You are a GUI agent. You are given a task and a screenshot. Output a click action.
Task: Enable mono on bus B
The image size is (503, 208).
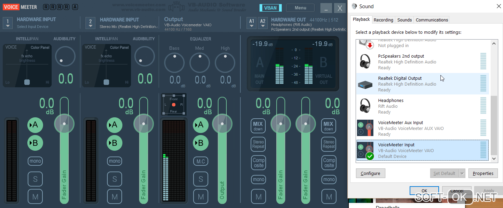329,179
